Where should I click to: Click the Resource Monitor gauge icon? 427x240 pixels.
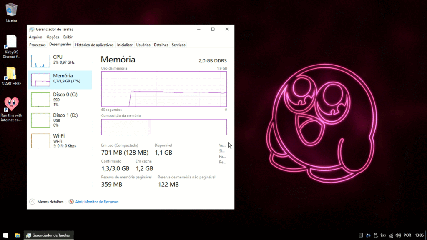pyautogui.click(x=71, y=202)
